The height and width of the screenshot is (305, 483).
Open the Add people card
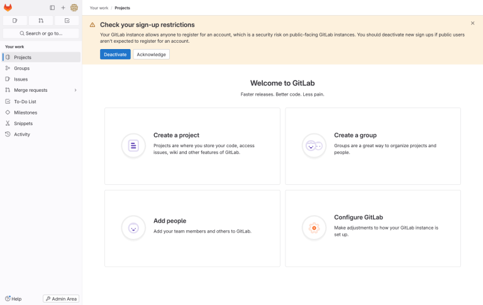pos(192,228)
